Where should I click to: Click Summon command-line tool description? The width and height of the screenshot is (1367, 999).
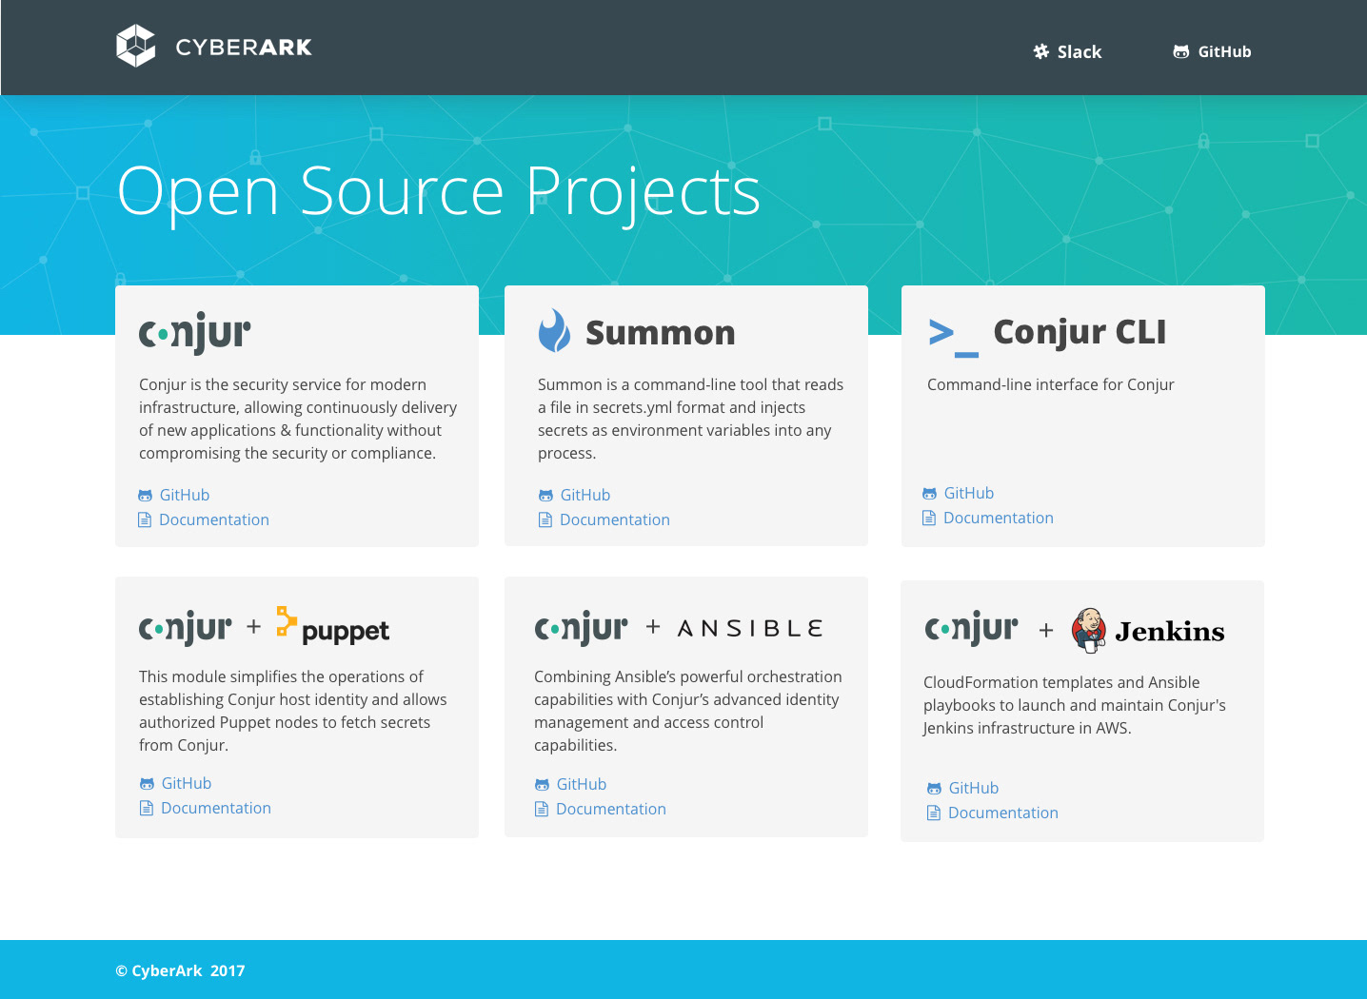tap(691, 419)
